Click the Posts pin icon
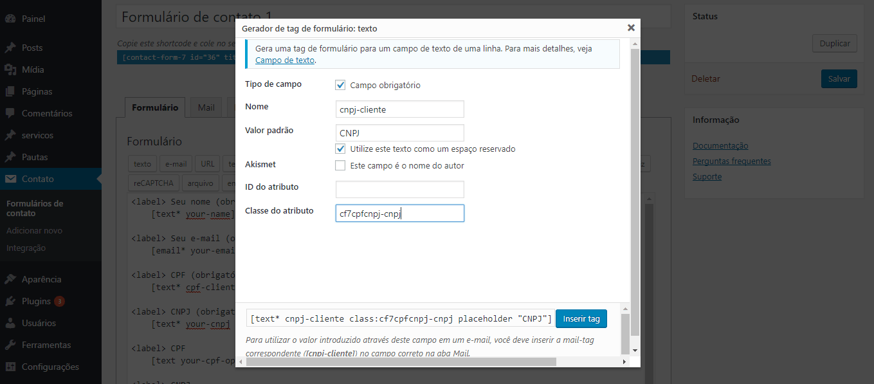 (10, 48)
